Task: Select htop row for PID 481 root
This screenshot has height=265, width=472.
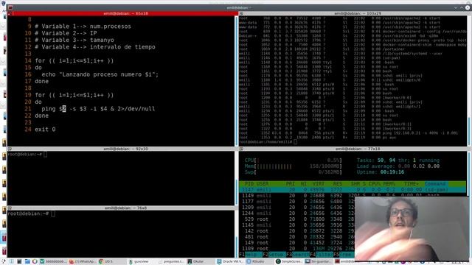Action: [297, 237]
